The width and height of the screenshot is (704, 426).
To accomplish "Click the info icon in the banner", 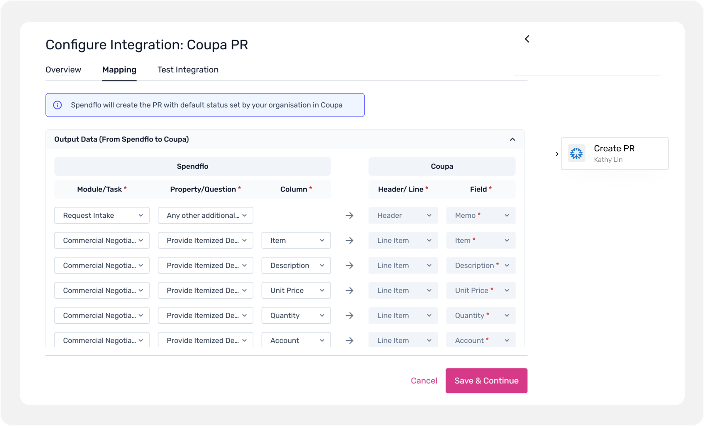I will [57, 105].
